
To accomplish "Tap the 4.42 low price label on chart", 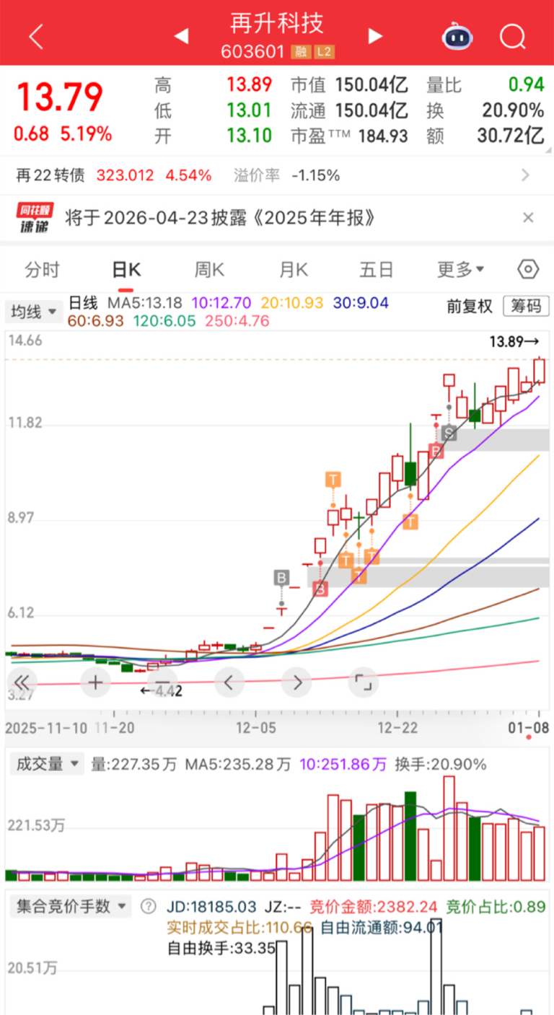I will (x=161, y=690).
